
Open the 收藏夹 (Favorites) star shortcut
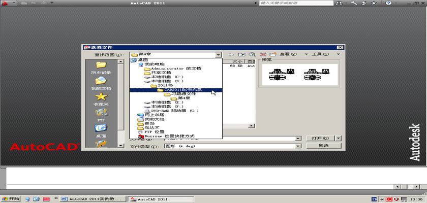[x=101, y=98]
